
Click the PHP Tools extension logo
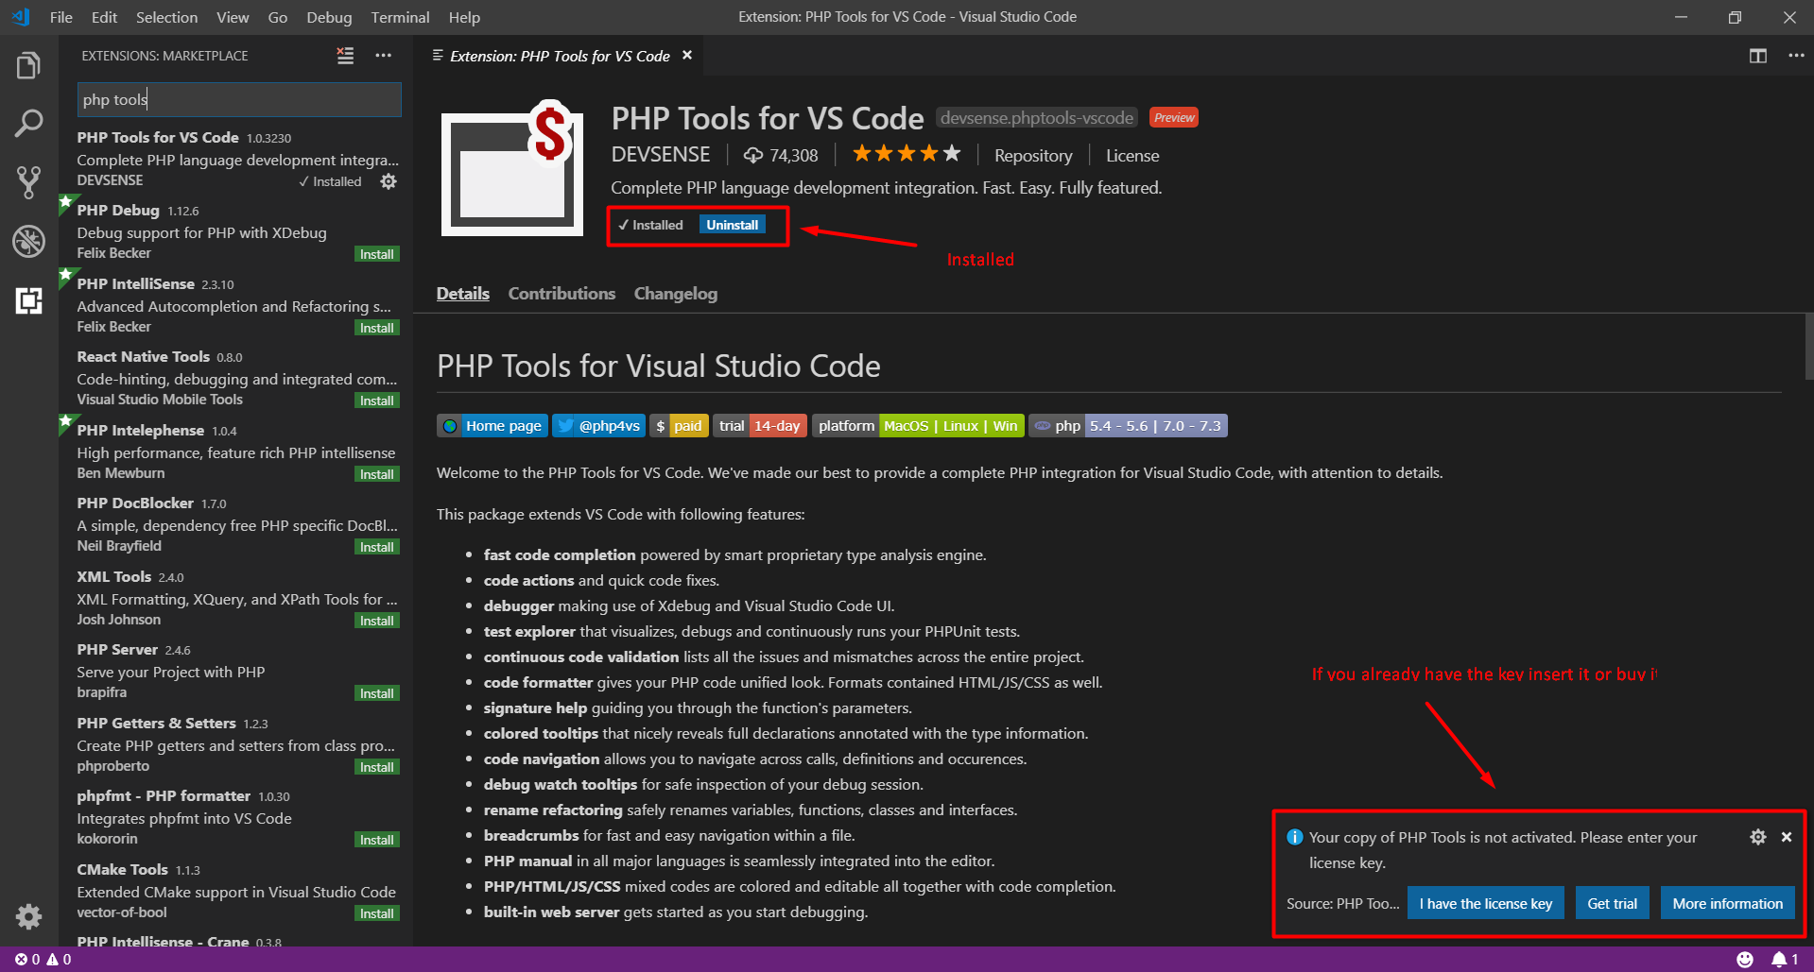click(511, 168)
